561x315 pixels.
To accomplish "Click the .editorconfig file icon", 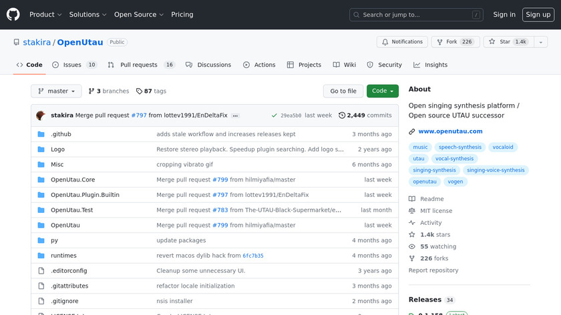I will pyautogui.click(x=41, y=271).
